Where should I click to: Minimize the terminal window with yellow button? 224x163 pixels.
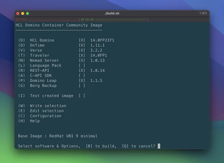coord(23,13)
